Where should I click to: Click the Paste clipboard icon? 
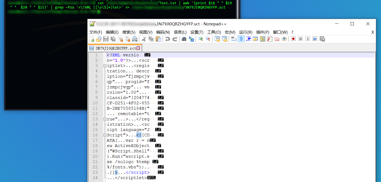pos(158,39)
